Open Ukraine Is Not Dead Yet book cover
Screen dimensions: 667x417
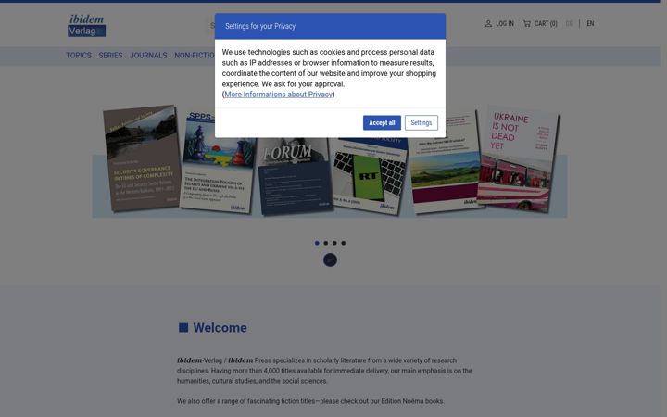(518, 159)
